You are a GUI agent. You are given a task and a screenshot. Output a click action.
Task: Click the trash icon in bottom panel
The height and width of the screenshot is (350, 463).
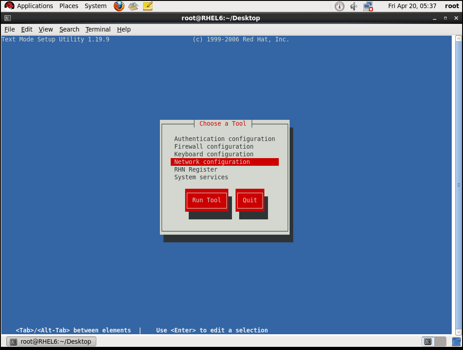pos(457,342)
